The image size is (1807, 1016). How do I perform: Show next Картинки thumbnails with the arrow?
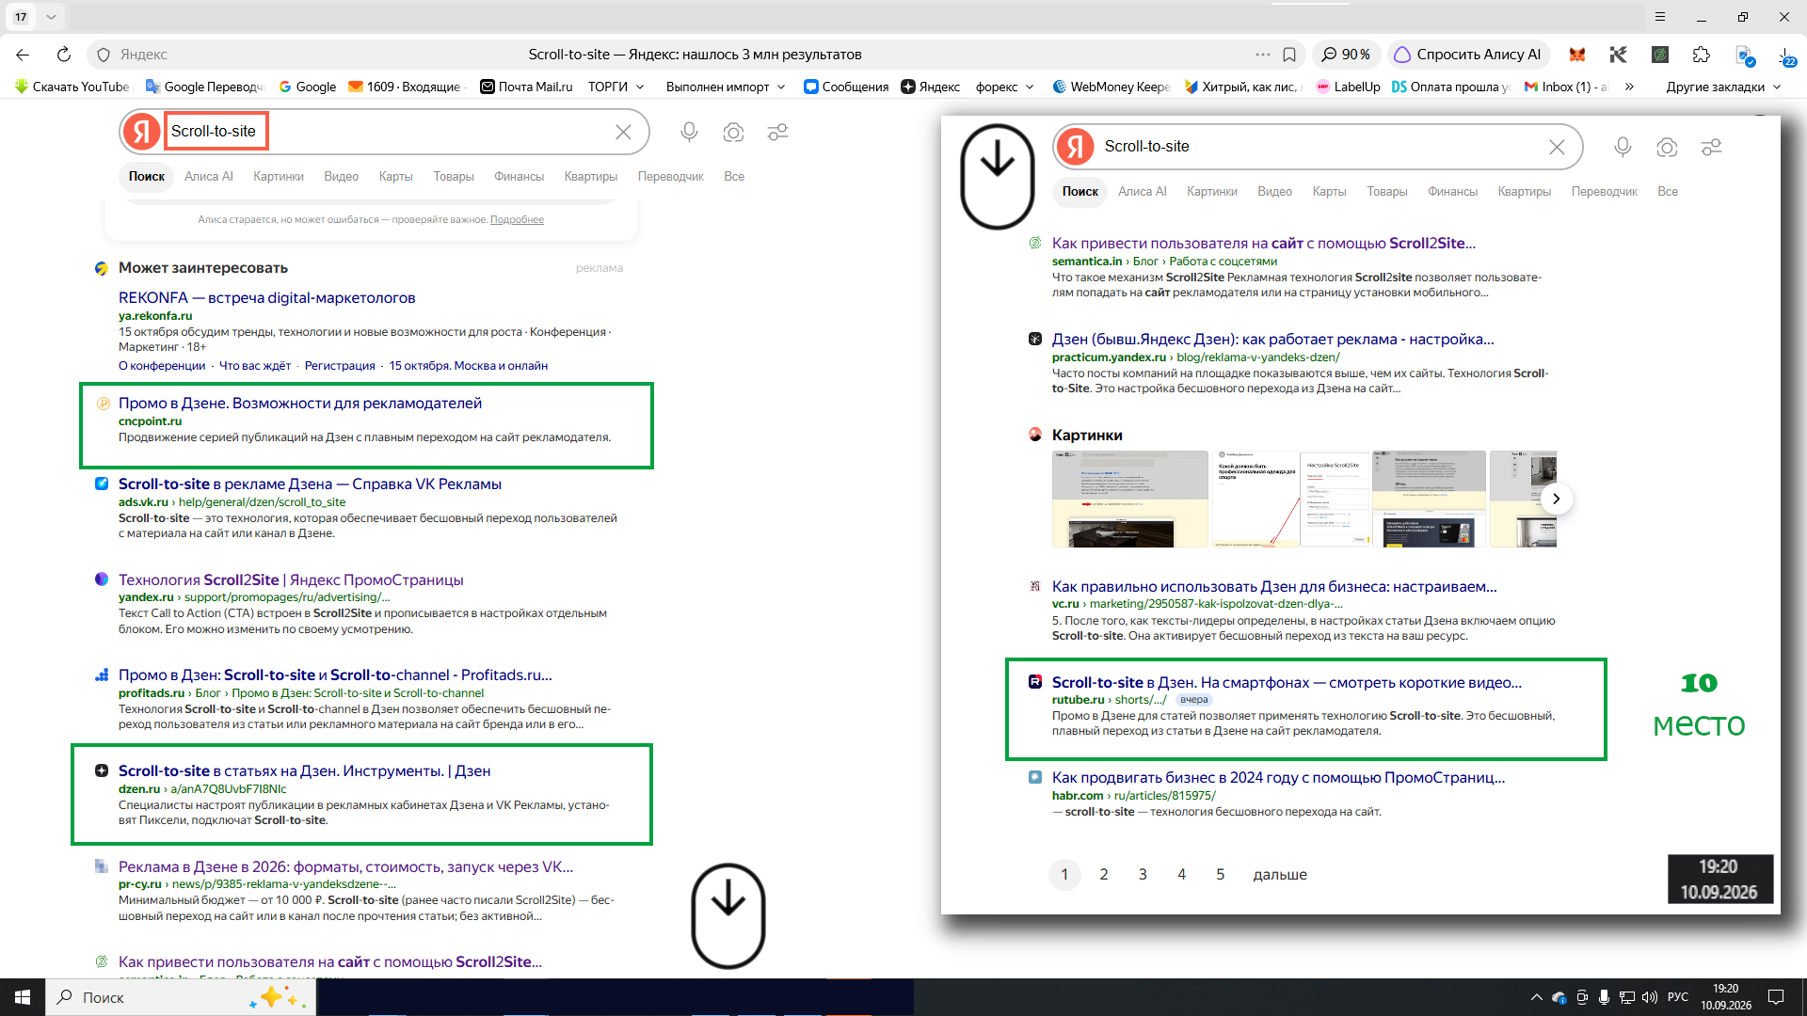click(1556, 499)
